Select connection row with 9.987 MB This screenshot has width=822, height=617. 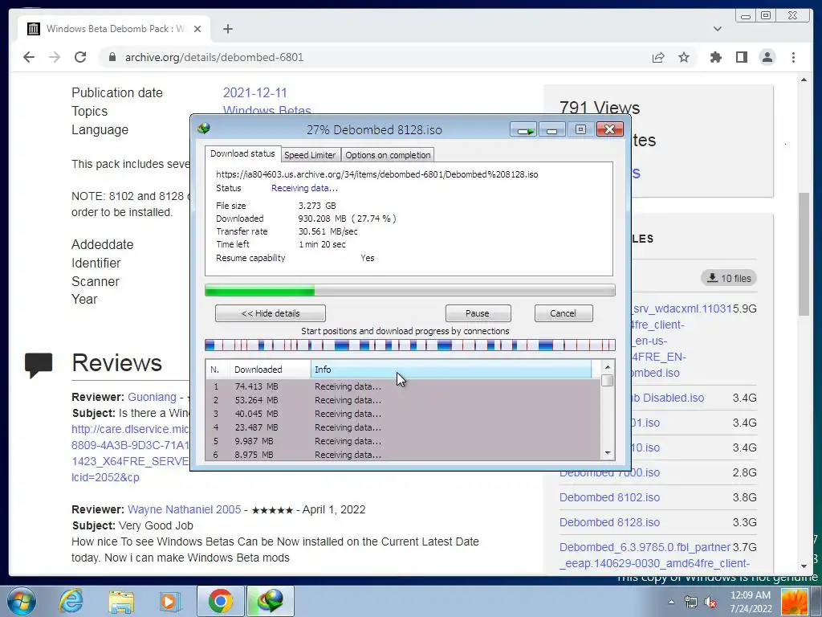click(403, 441)
